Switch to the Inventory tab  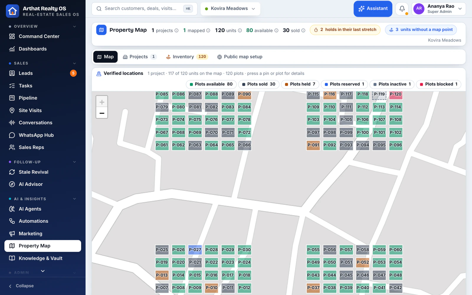tap(187, 57)
